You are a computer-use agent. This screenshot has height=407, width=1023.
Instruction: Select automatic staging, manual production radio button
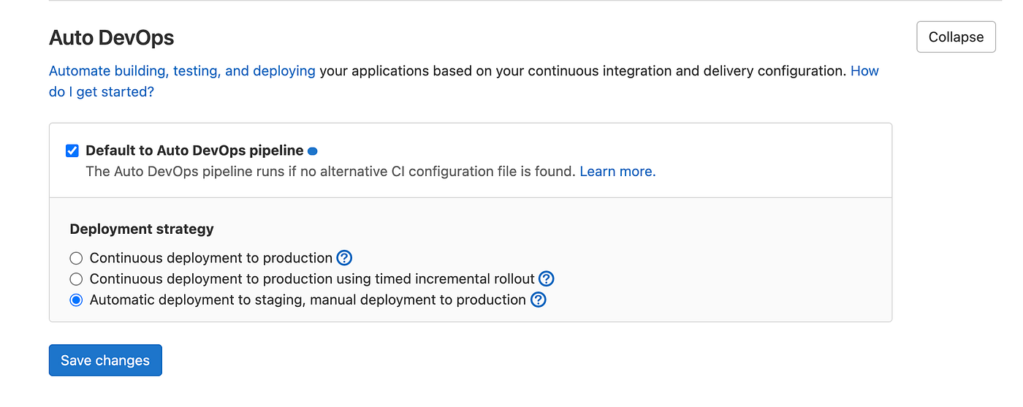pos(76,300)
